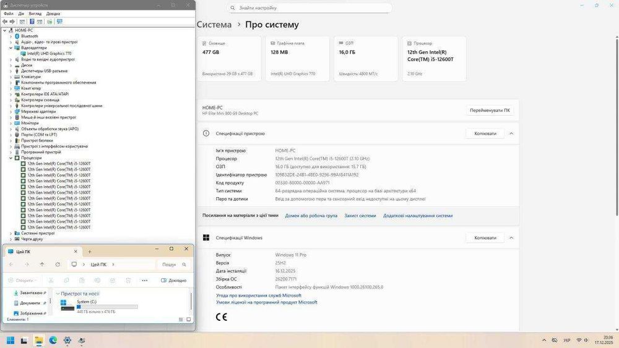The width and height of the screenshot is (619, 348).
Task: Launch Microsoft Edge from the taskbar
Action: point(53,340)
